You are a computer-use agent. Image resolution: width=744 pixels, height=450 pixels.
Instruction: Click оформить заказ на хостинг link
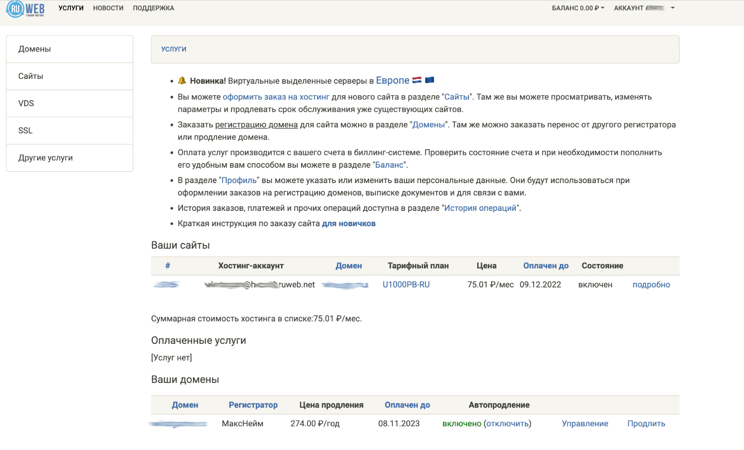click(x=276, y=97)
